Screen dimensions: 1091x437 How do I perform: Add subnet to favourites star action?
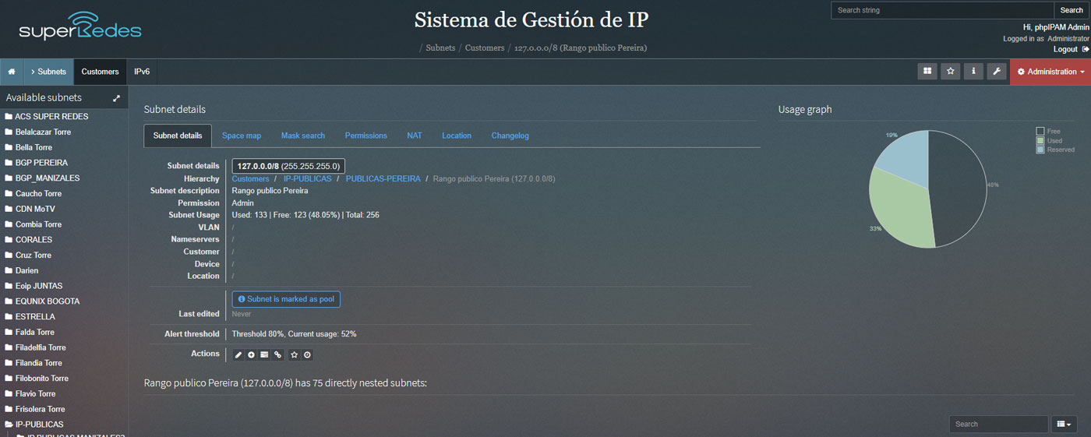294,355
